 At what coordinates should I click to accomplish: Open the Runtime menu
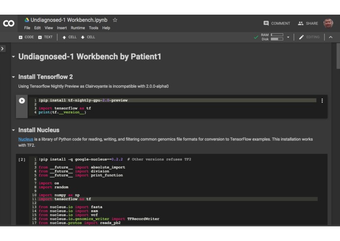pos(78,28)
